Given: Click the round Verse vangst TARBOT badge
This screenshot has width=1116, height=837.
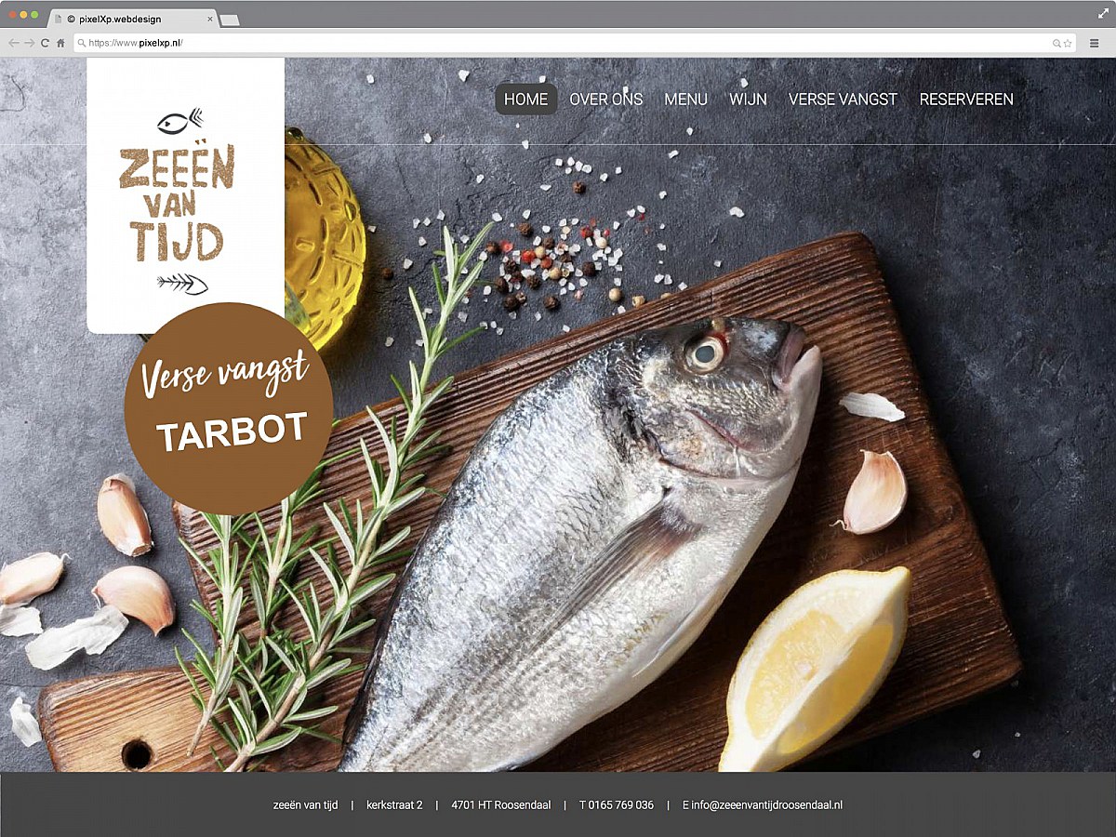Looking at the screenshot, I should (x=228, y=405).
